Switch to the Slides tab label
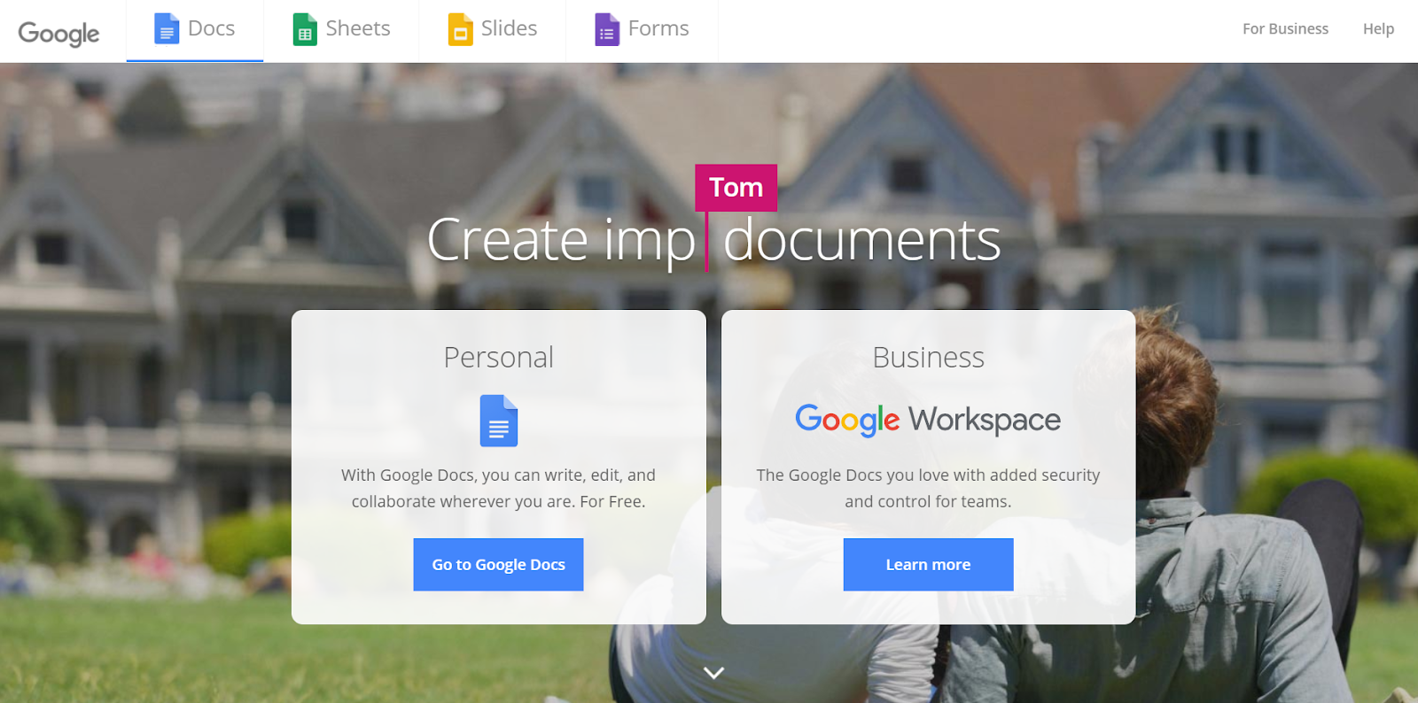 click(x=509, y=28)
